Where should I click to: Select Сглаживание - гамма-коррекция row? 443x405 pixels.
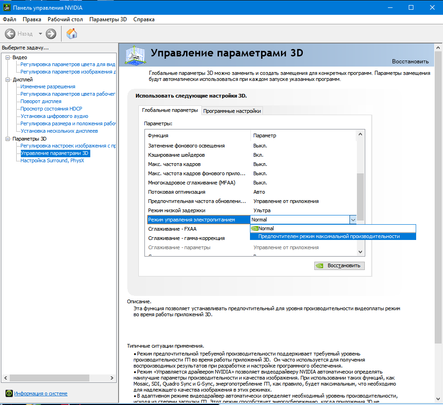[x=198, y=238]
